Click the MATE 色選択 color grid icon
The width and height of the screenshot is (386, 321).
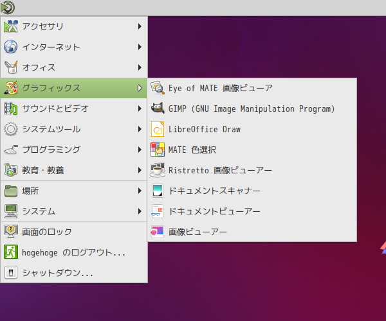[x=158, y=150]
